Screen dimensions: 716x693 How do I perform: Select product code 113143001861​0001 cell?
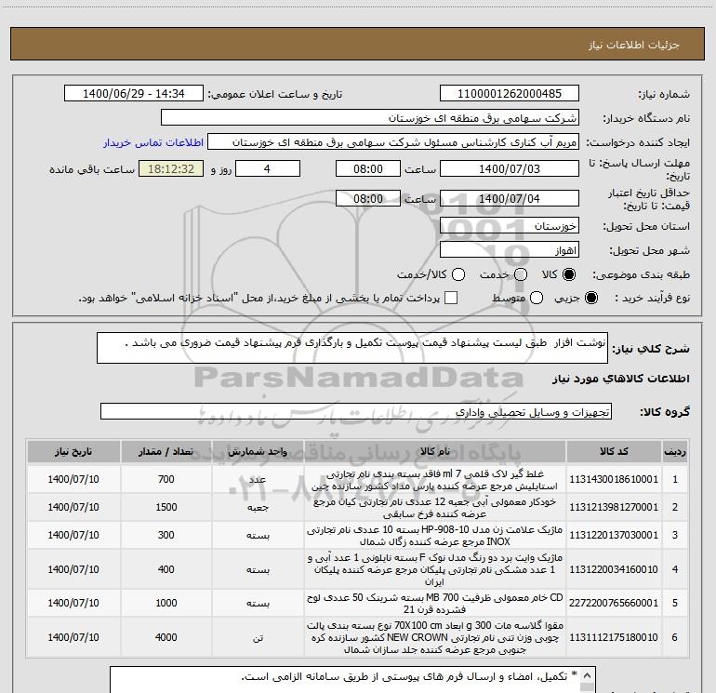(x=614, y=479)
